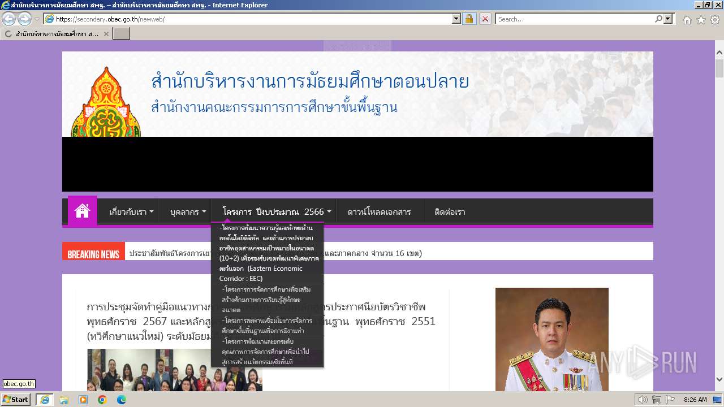Open the browser Home icon

tap(687, 20)
